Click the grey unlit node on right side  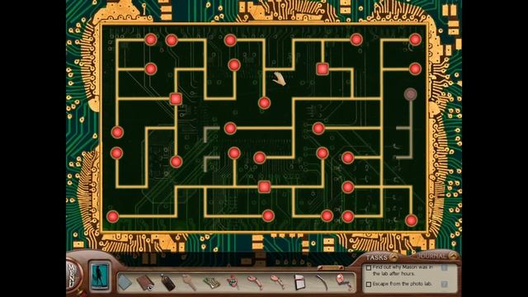(x=410, y=95)
